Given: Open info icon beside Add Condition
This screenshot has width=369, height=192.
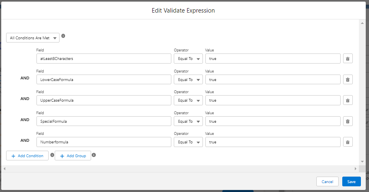Looking at the screenshot, I should (52, 155).
